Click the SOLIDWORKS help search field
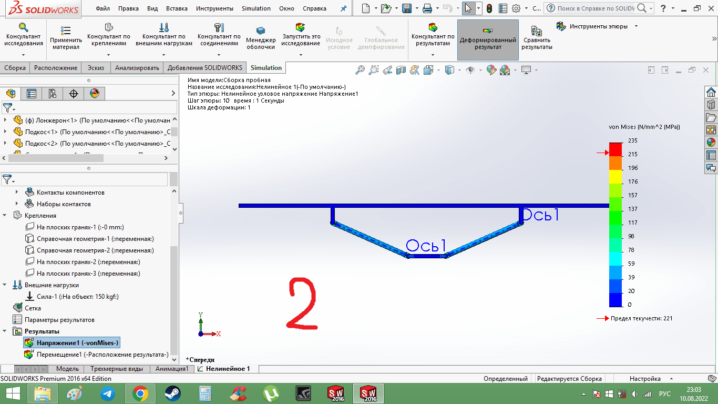The height and width of the screenshot is (404, 718). point(595,8)
